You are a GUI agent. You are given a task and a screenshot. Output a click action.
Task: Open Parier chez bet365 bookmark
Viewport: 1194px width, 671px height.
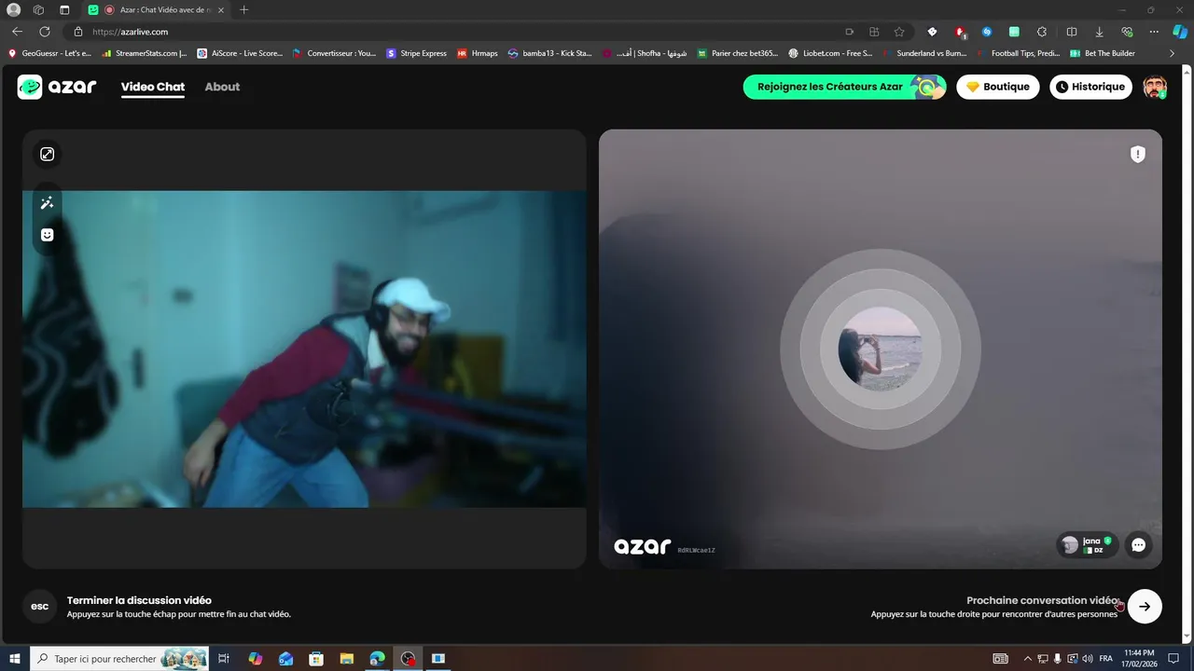[738, 53]
